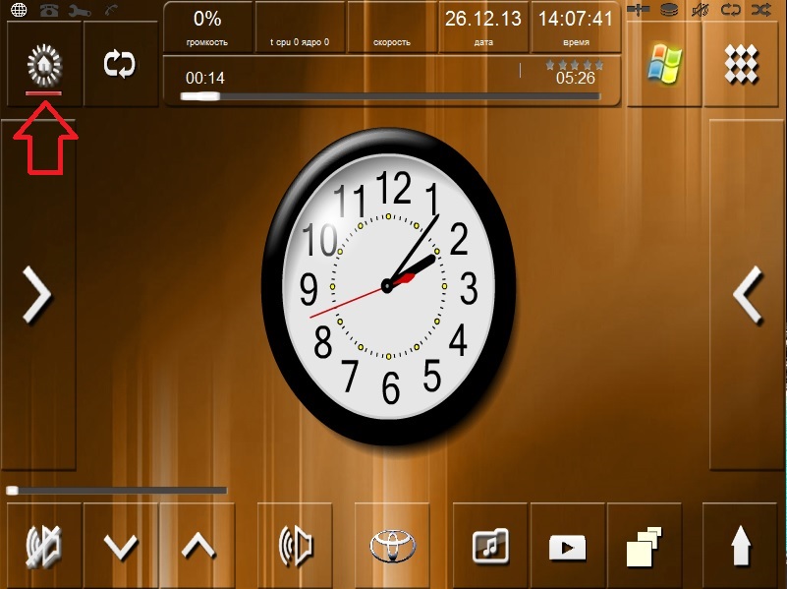This screenshot has height=589, width=787.
Task: Click the скорость speed panel
Action: [x=392, y=28]
